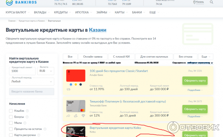The width and height of the screenshot is (223, 137).
Task: Open Виртуальная кредитная карта Kviku link
Action: [115, 128]
